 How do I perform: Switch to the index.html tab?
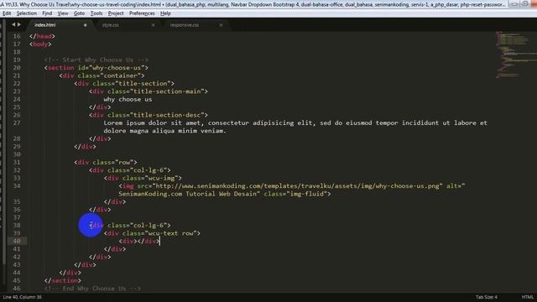[x=45, y=25]
